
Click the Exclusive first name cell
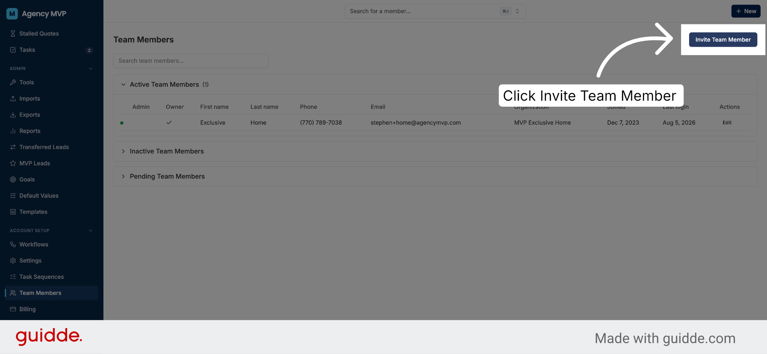[213, 123]
